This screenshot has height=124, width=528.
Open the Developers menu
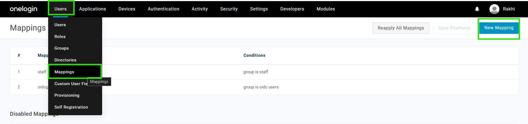(292, 9)
